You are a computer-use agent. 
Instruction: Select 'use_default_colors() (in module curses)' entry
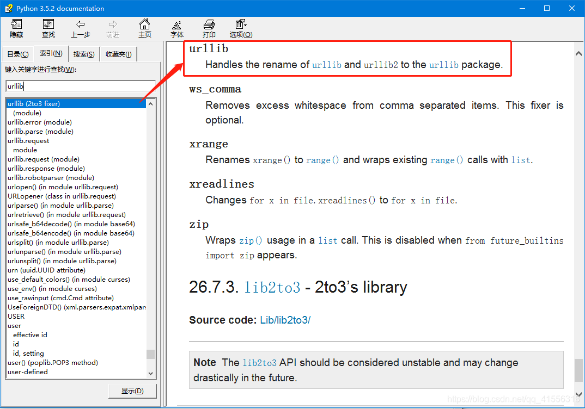(x=69, y=280)
